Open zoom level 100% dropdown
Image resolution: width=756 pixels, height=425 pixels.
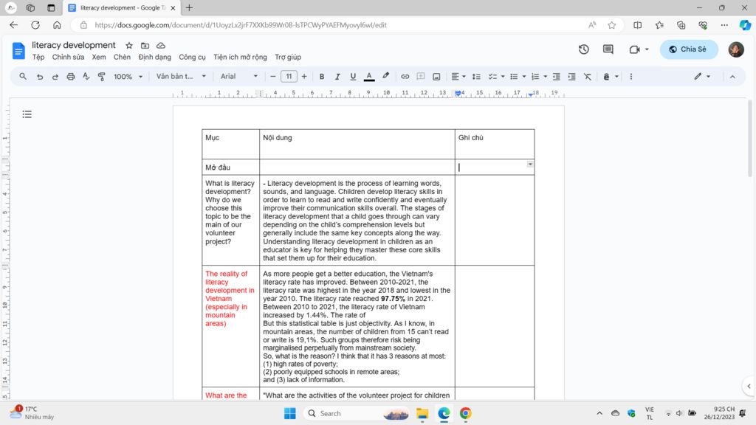pos(128,77)
